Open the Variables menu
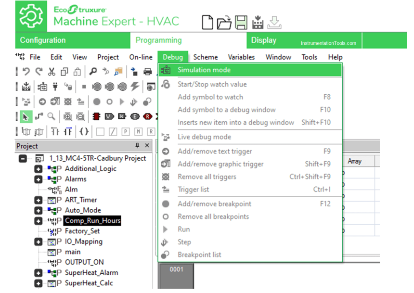Viewport: 414px width, 293px height. pyautogui.click(x=241, y=57)
